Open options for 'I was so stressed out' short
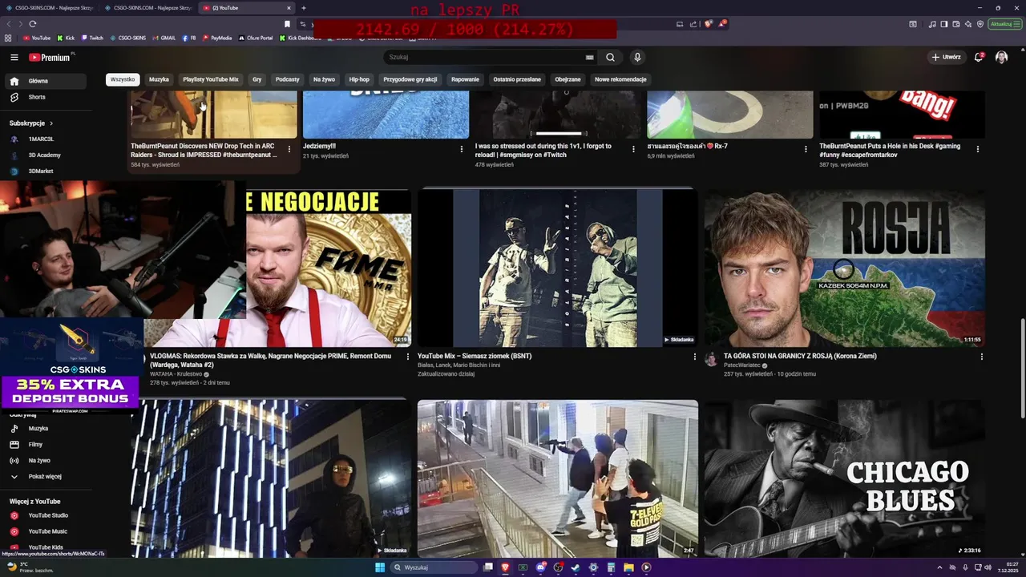The image size is (1026, 577). (633, 149)
